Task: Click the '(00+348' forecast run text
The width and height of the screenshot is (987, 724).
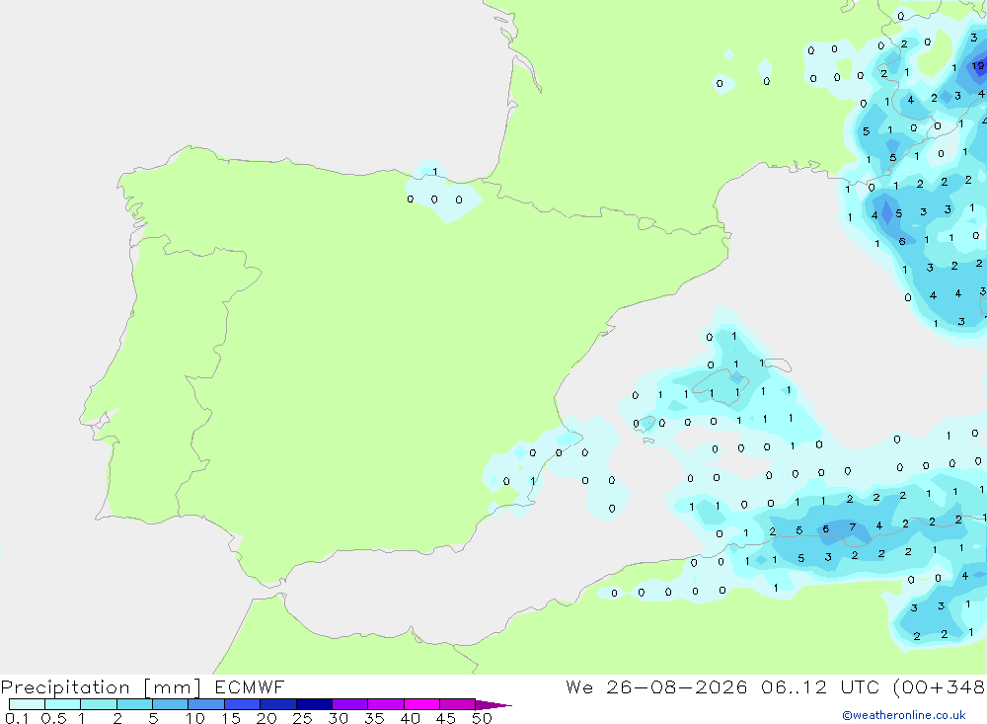Action: click(x=939, y=687)
